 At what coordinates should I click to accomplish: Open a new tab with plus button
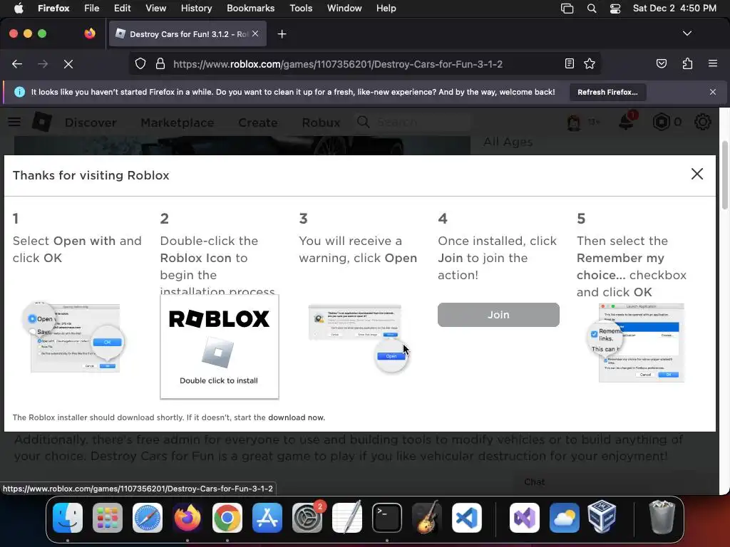(x=282, y=34)
